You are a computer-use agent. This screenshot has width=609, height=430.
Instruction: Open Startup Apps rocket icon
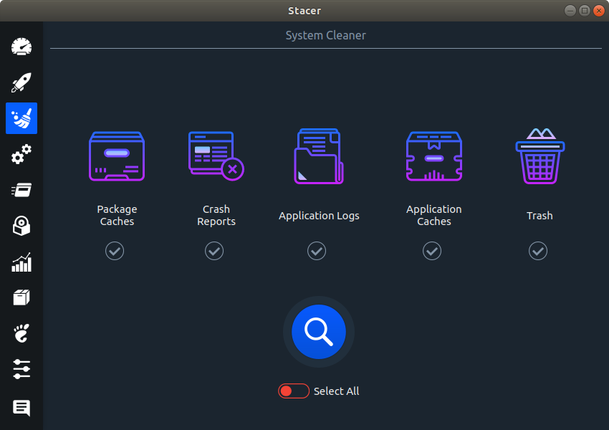[x=21, y=82]
